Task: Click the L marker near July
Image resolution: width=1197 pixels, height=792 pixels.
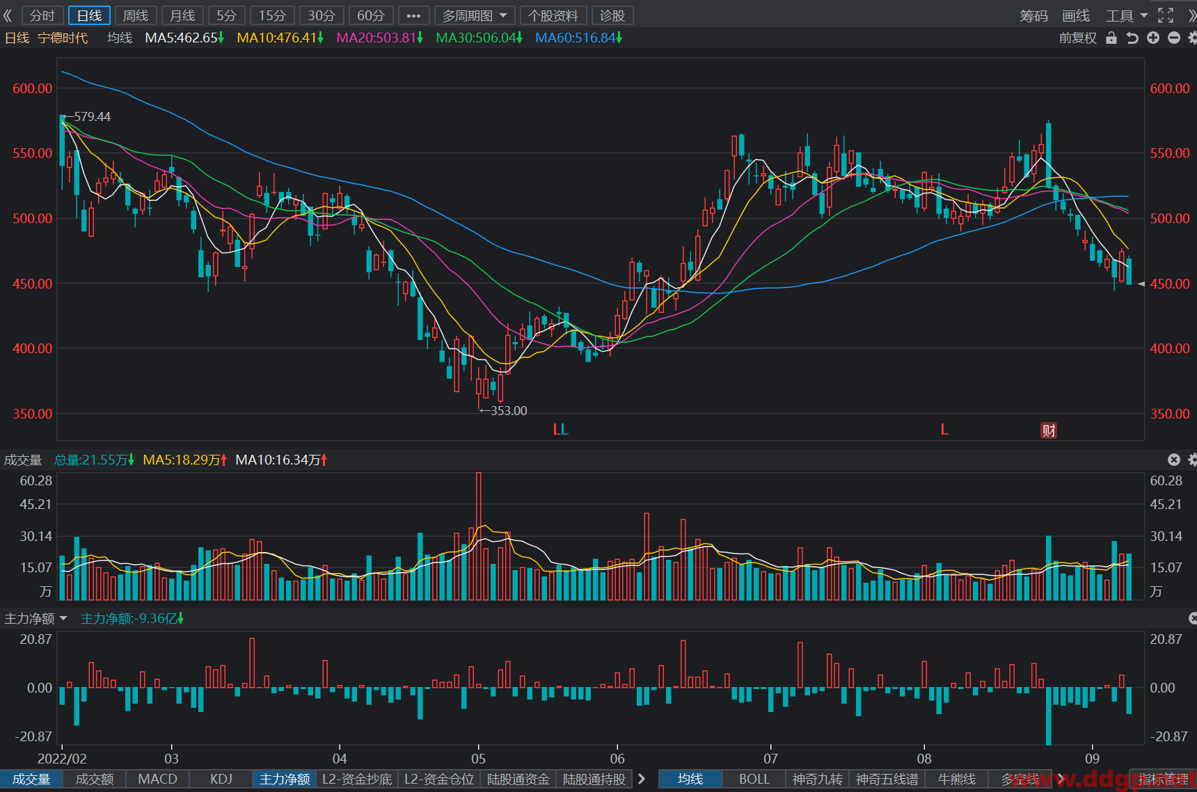Action: [944, 430]
